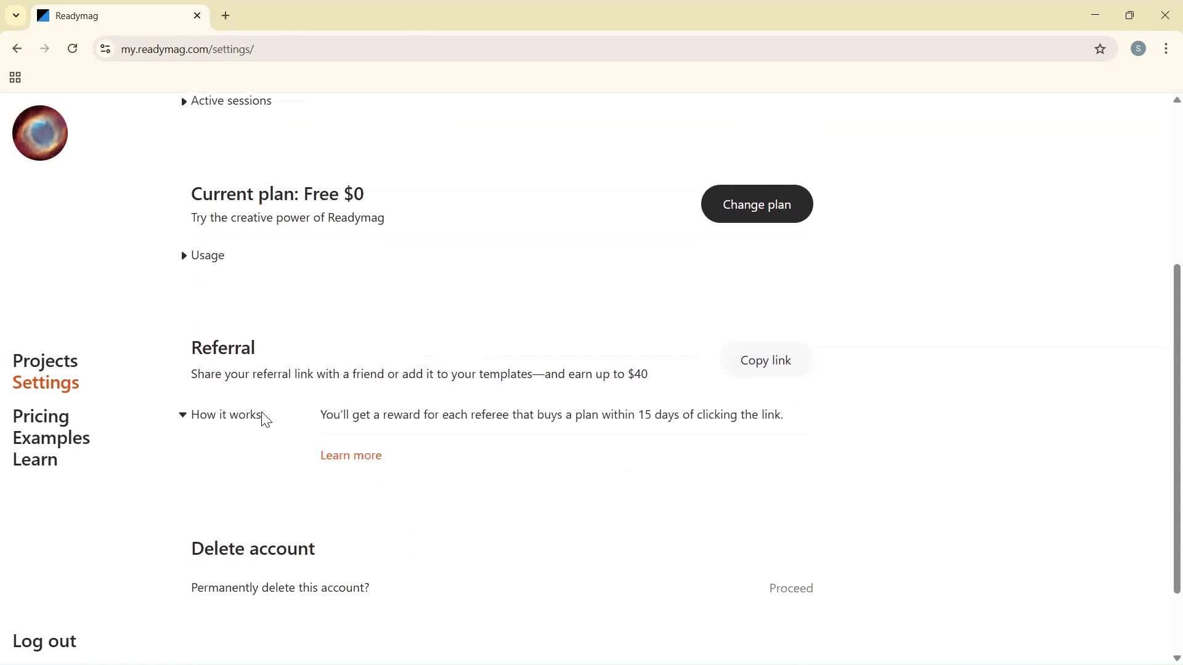
Task: Open site settings via the tune icon
Action: click(x=105, y=49)
